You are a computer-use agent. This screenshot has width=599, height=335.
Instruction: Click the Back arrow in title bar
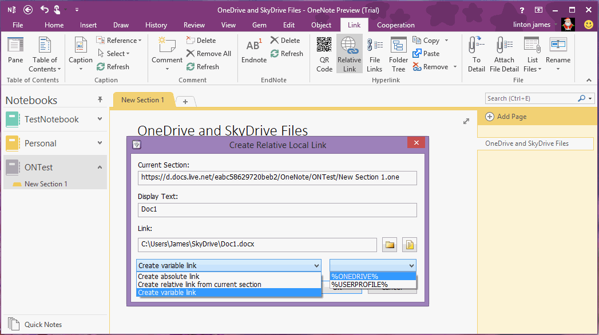coord(28,10)
